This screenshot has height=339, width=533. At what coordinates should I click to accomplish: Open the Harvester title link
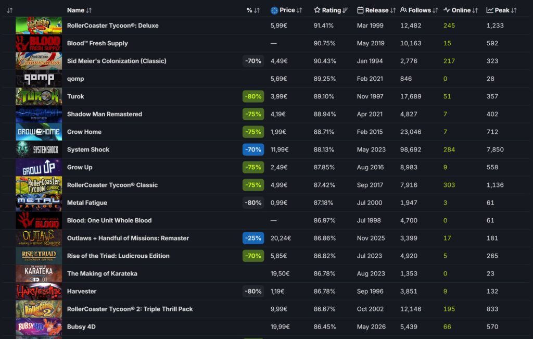click(x=82, y=291)
